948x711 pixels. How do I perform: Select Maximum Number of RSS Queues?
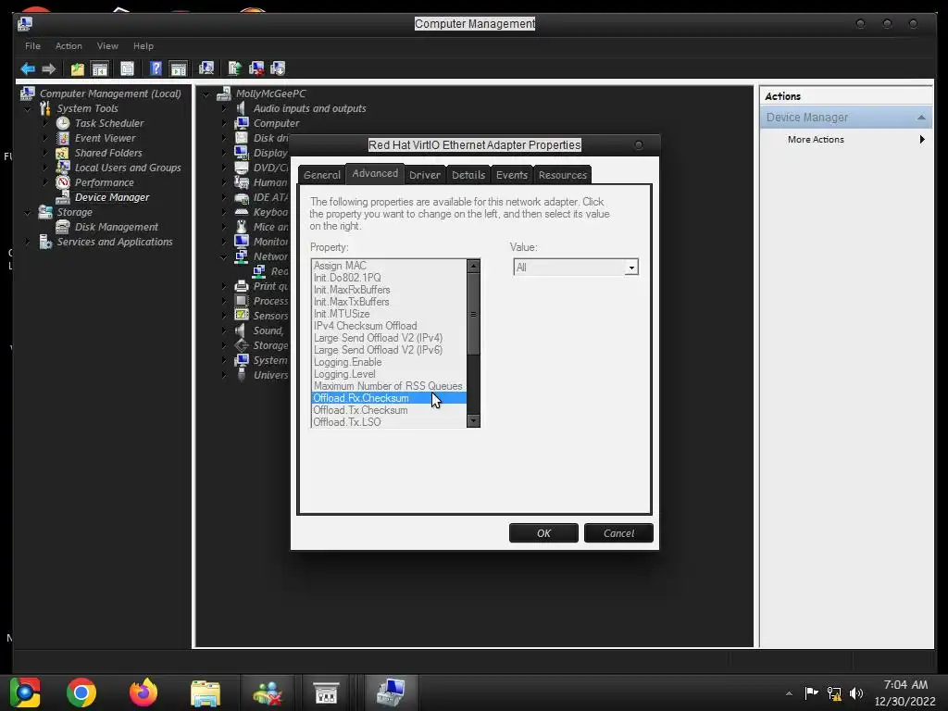pyautogui.click(x=388, y=386)
